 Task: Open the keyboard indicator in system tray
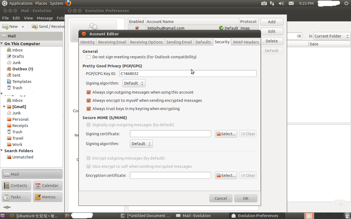click(264, 3)
